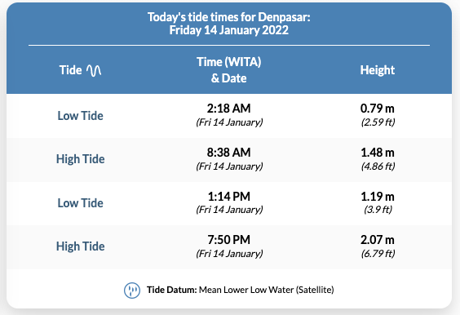Viewport: 460px width, 315px height.
Task: Click the Today's tide times for Denpasar title
Action: pyautogui.click(x=229, y=24)
